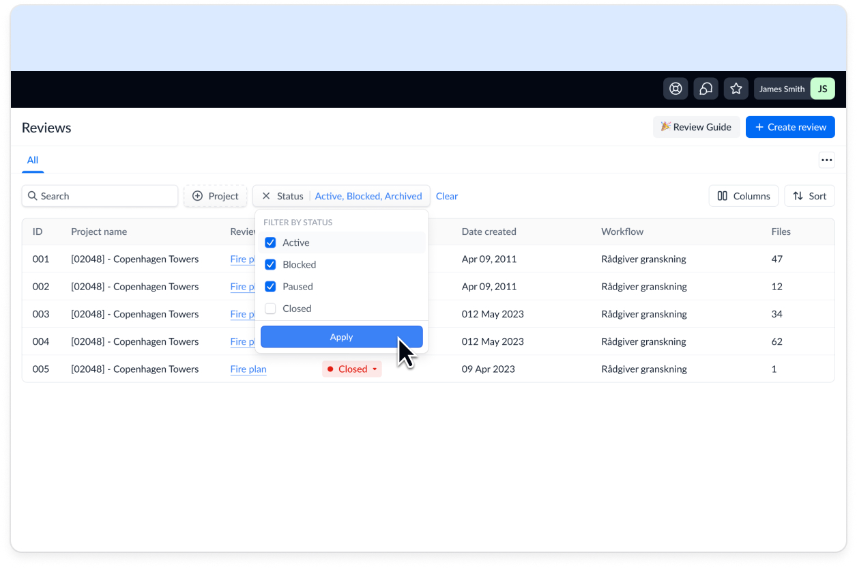Uncheck the Blocked status checkbox

point(270,264)
